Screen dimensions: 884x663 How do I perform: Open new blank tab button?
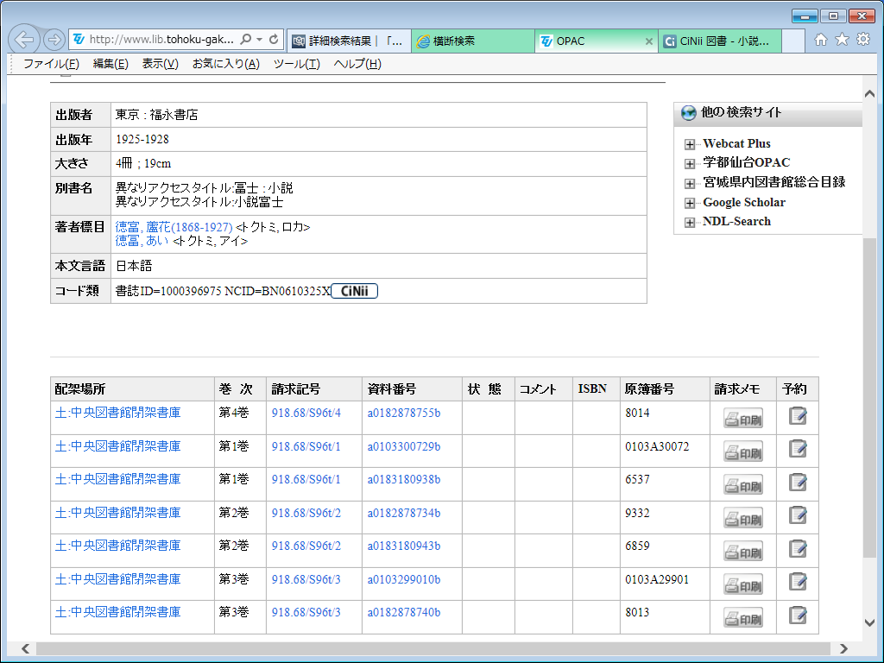tap(792, 41)
